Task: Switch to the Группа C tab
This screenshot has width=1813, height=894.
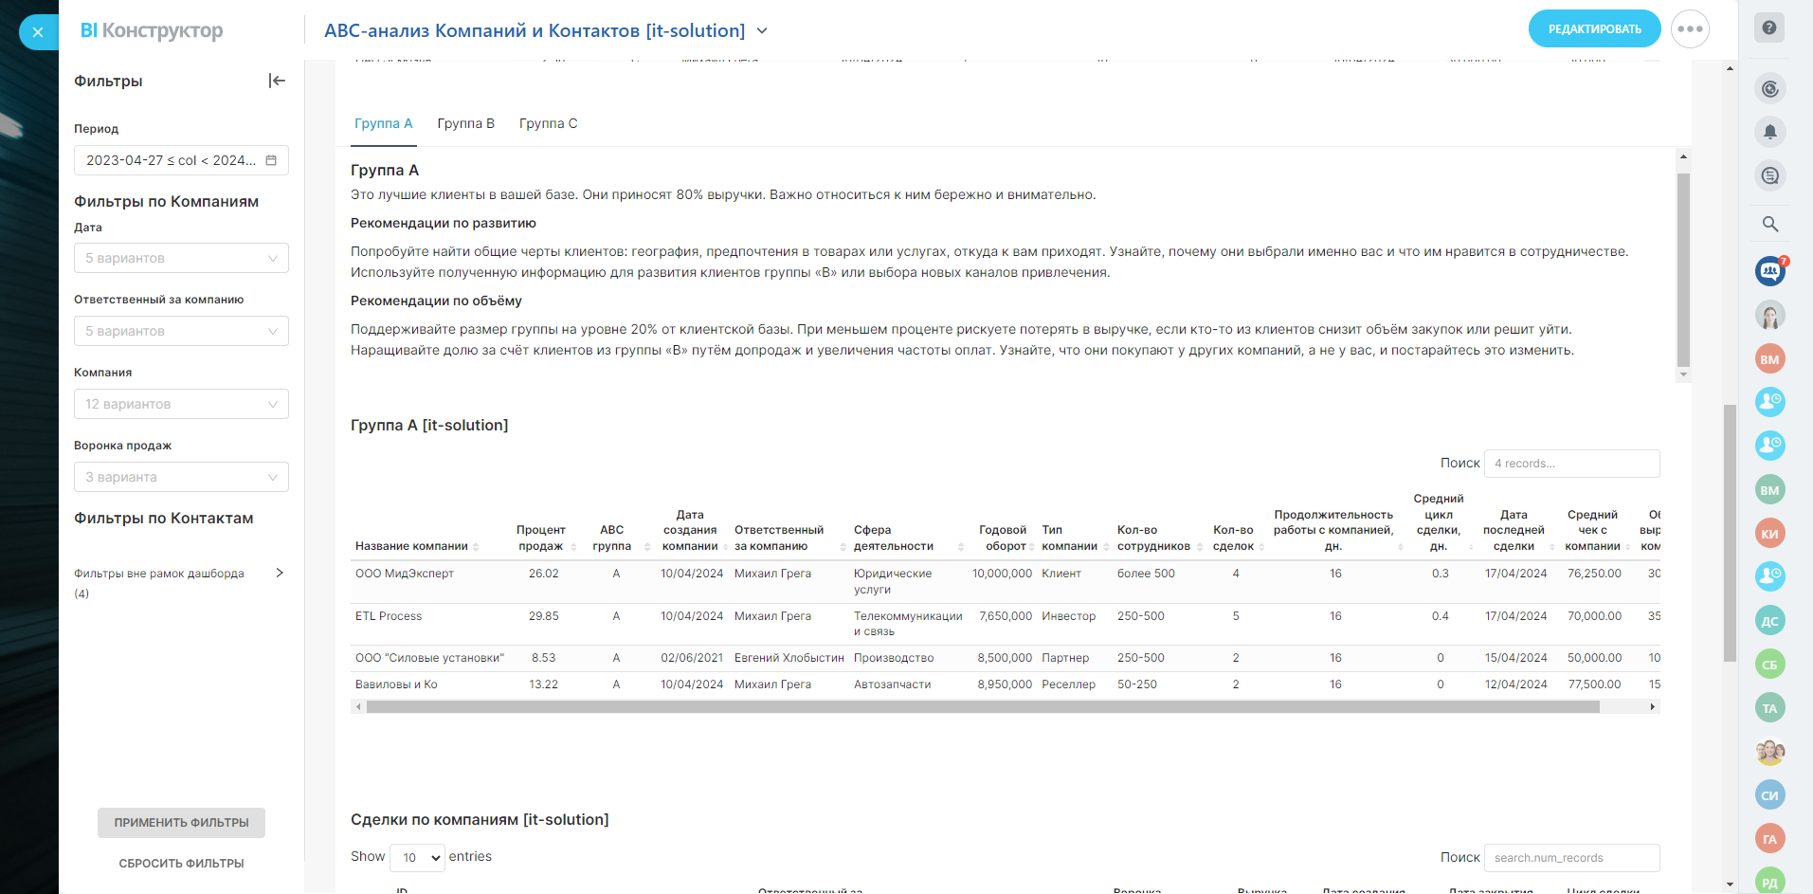Action: (x=549, y=124)
